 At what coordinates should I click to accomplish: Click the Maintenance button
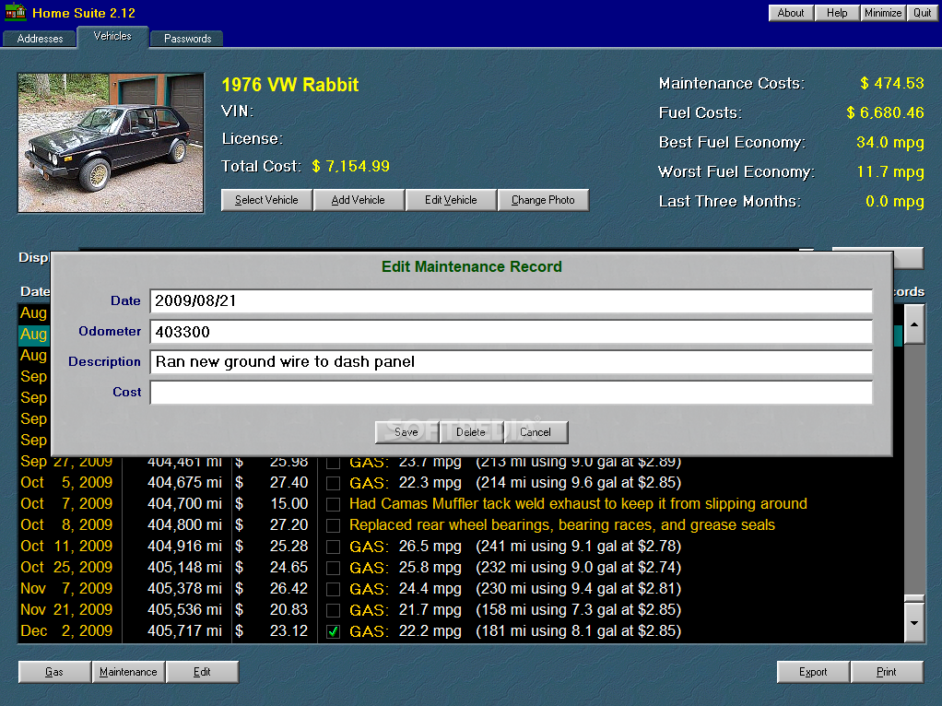point(128,672)
